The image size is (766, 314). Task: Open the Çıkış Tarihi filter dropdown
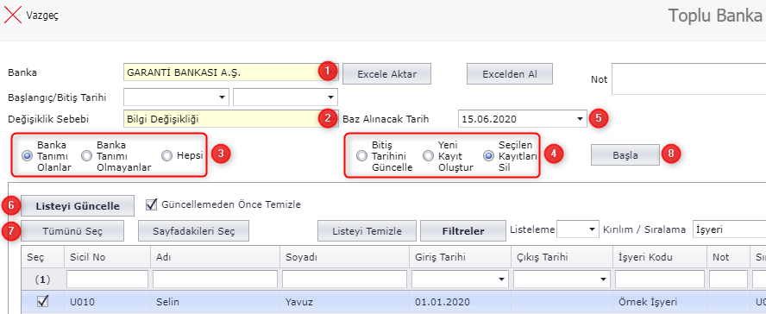pyautogui.click(x=603, y=279)
